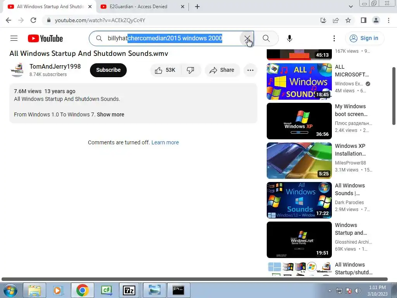The width and height of the screenshot is (397, 298).
Task: Click Dark Parodies channel name
Action: 349,203
